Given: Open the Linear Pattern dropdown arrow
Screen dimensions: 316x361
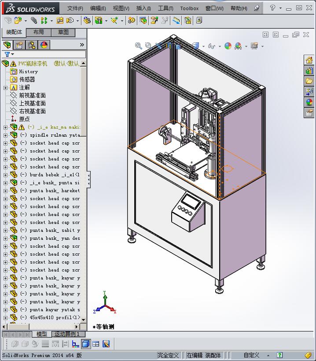Looking at the screenshot, I should pos(51,21).
